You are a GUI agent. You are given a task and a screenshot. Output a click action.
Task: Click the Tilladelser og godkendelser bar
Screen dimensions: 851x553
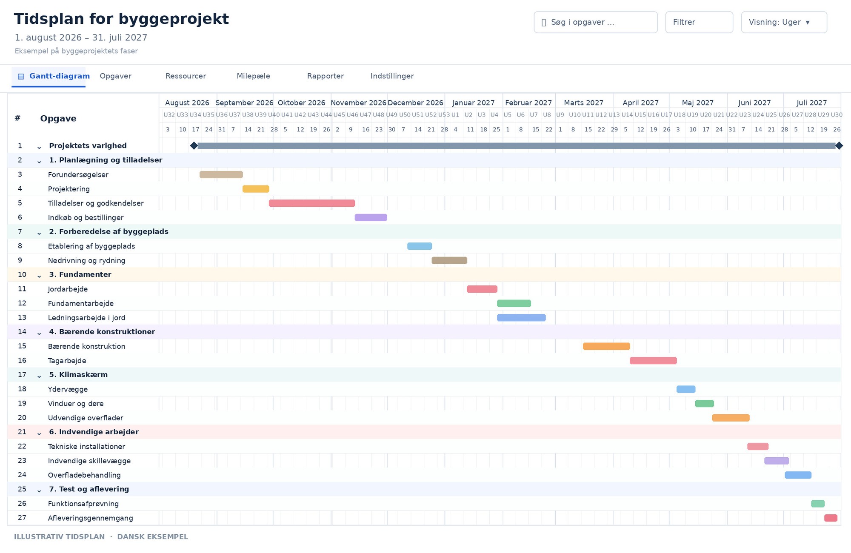312,203
